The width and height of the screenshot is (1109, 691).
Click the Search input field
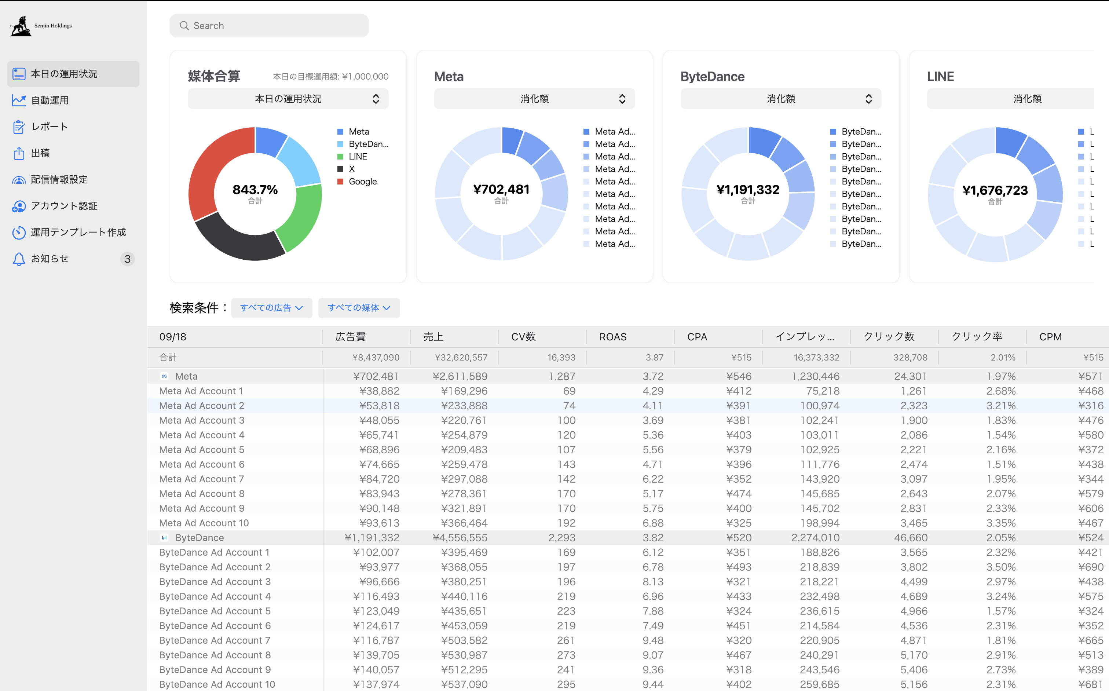pos(269,26)
